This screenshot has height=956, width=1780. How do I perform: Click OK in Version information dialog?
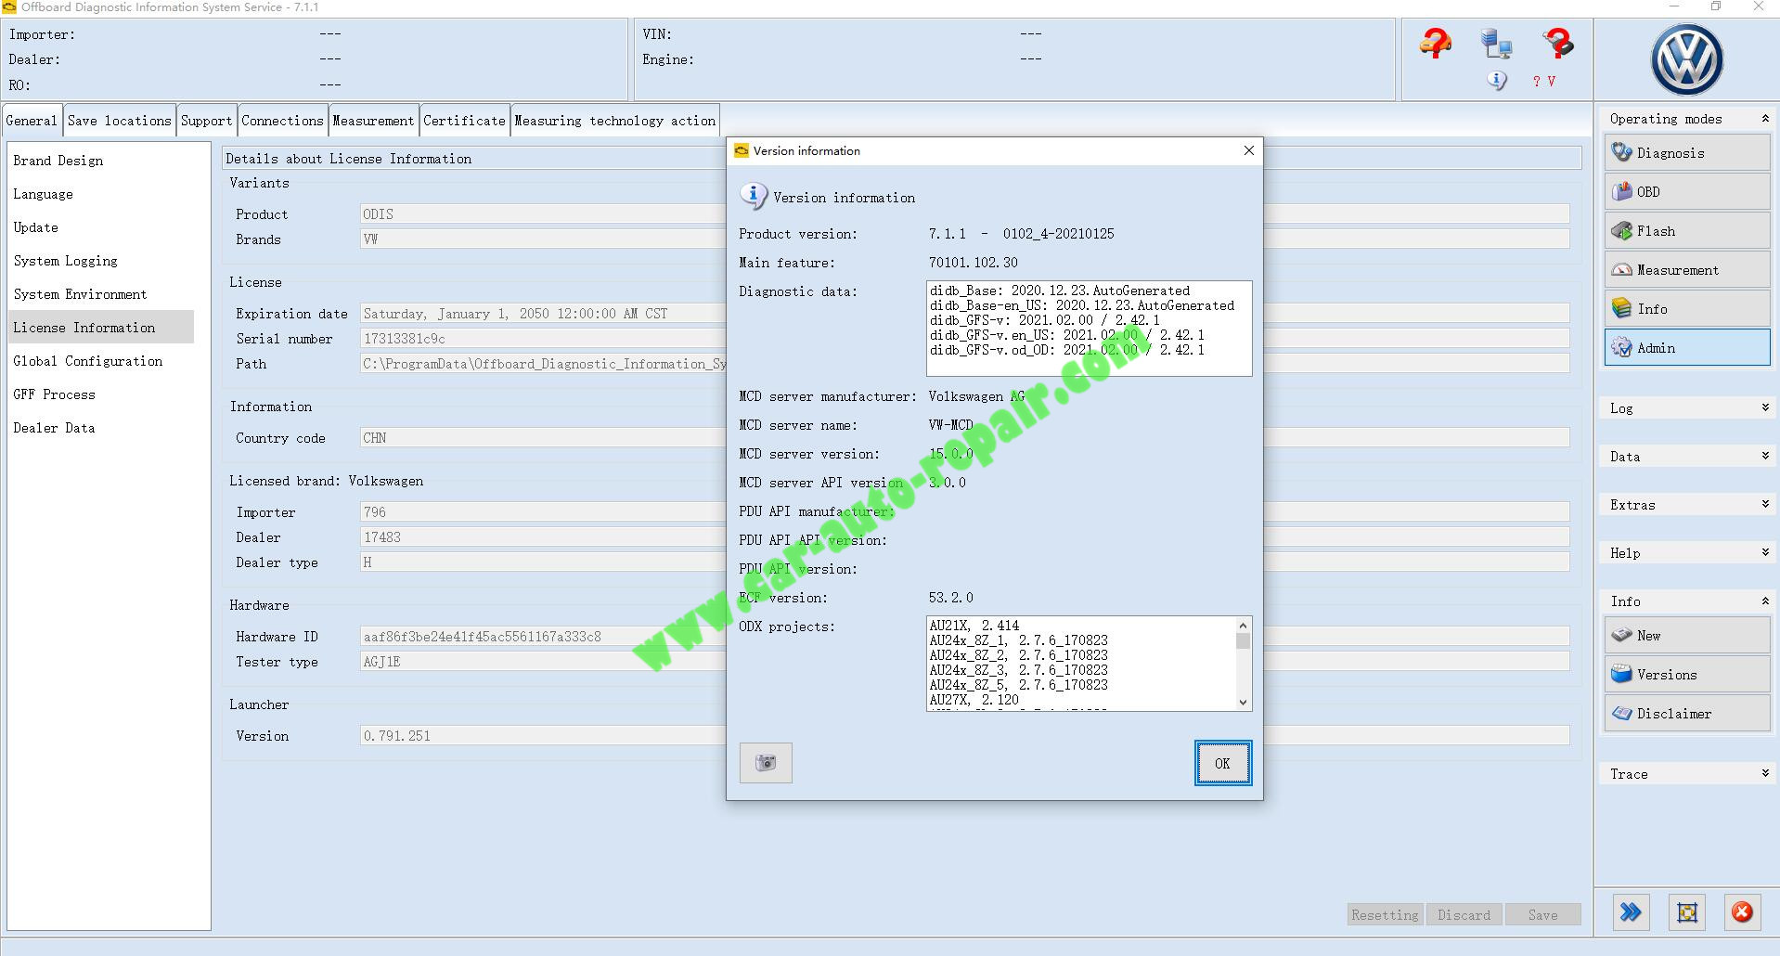[x=1222, y=763]
